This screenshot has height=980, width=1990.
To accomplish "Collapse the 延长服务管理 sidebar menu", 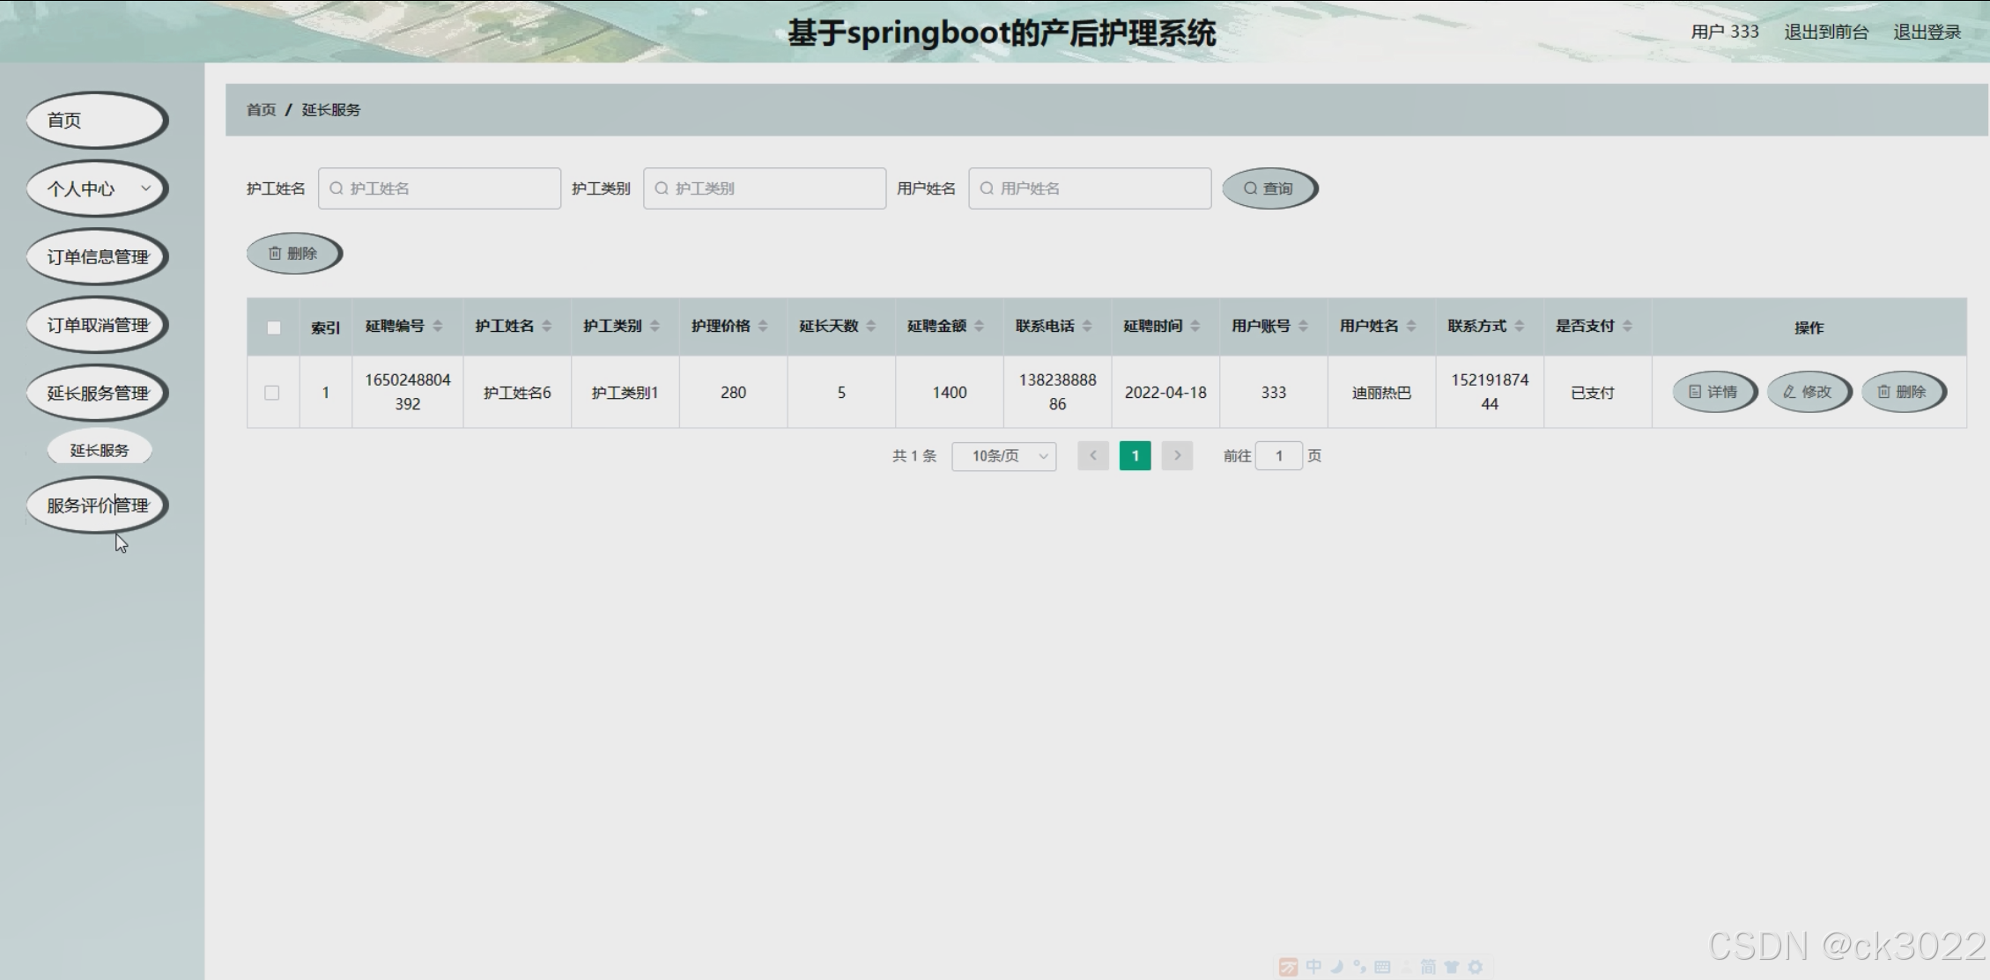I will pos(97,393).
